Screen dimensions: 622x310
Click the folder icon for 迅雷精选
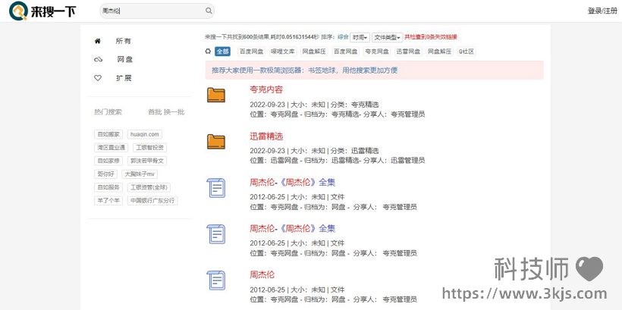pos(216,142)
